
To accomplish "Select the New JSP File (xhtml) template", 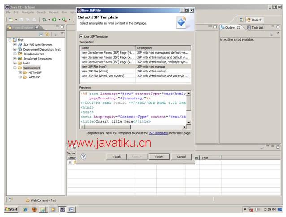I will click(135, 71).
